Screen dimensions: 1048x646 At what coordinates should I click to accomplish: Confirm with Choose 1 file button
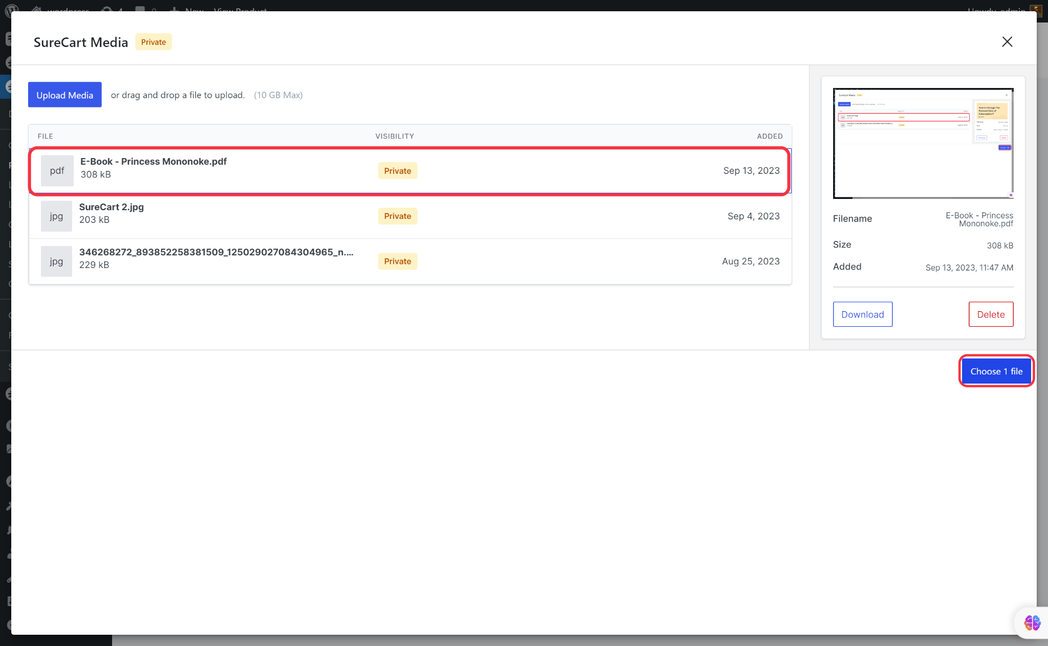point(996,371)
